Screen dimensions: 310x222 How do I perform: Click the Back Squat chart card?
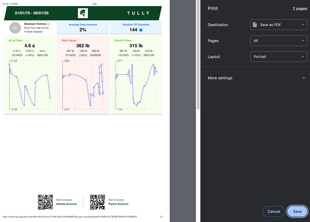(x=83, y=75)
